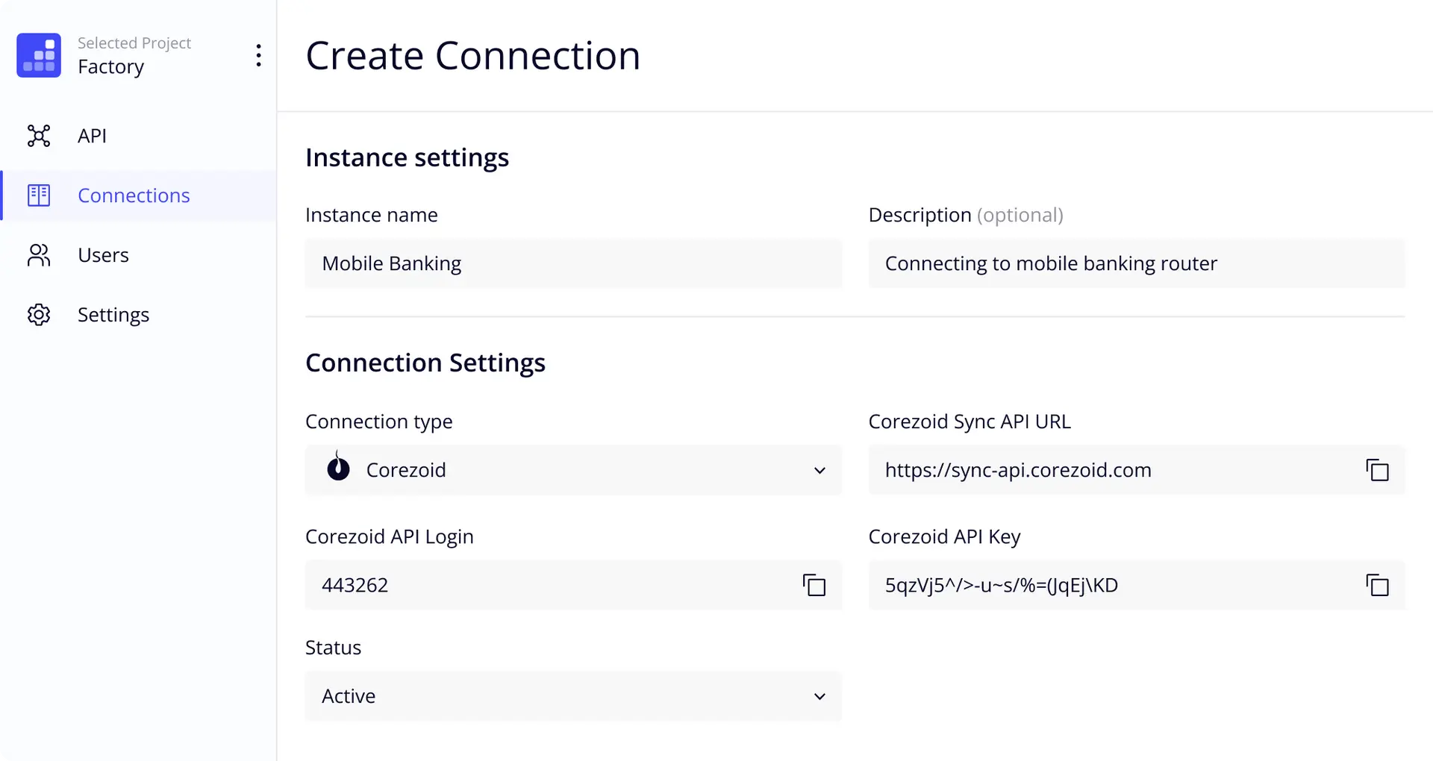Click the Corezoid API Login field
1433x761 pixels.
(x=573, y=585)
